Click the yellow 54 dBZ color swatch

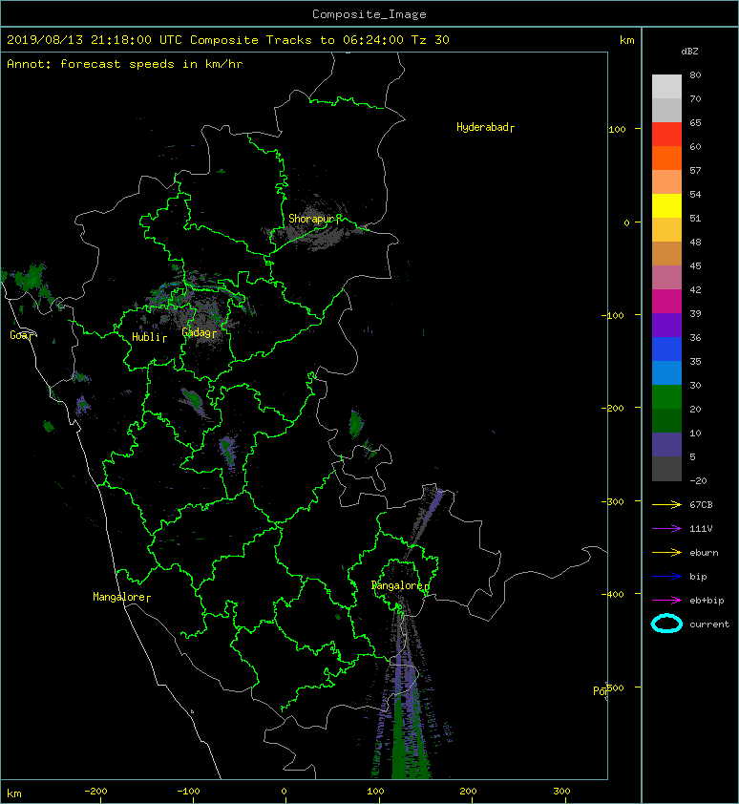(x=666, y=205)
